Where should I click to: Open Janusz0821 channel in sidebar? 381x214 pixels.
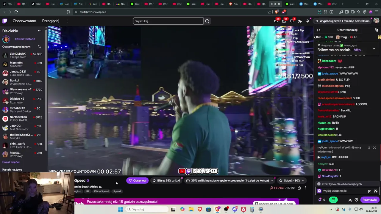pyautogui.click(x=23, y=73)
